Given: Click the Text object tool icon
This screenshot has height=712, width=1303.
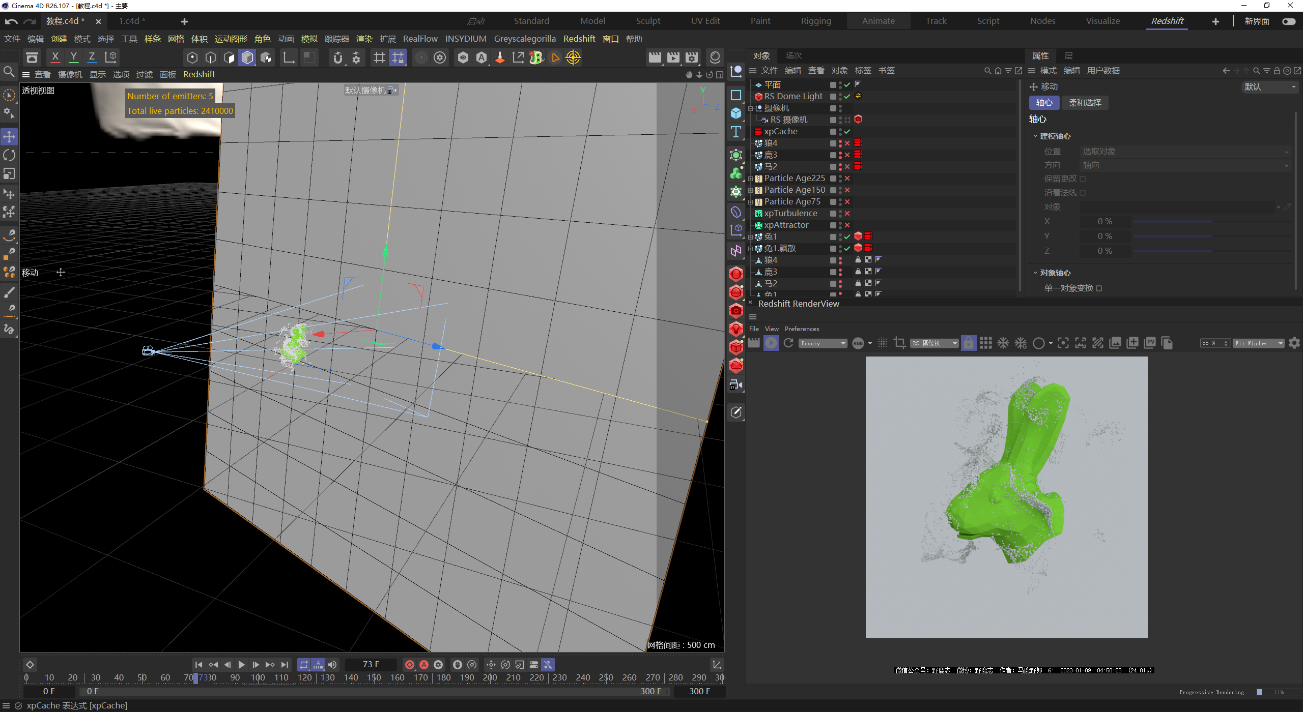Looking at the screenshot, I should point(736,132).
